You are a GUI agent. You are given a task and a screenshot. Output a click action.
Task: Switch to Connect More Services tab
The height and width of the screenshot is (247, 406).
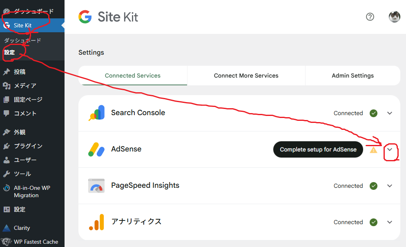[246, 76]
